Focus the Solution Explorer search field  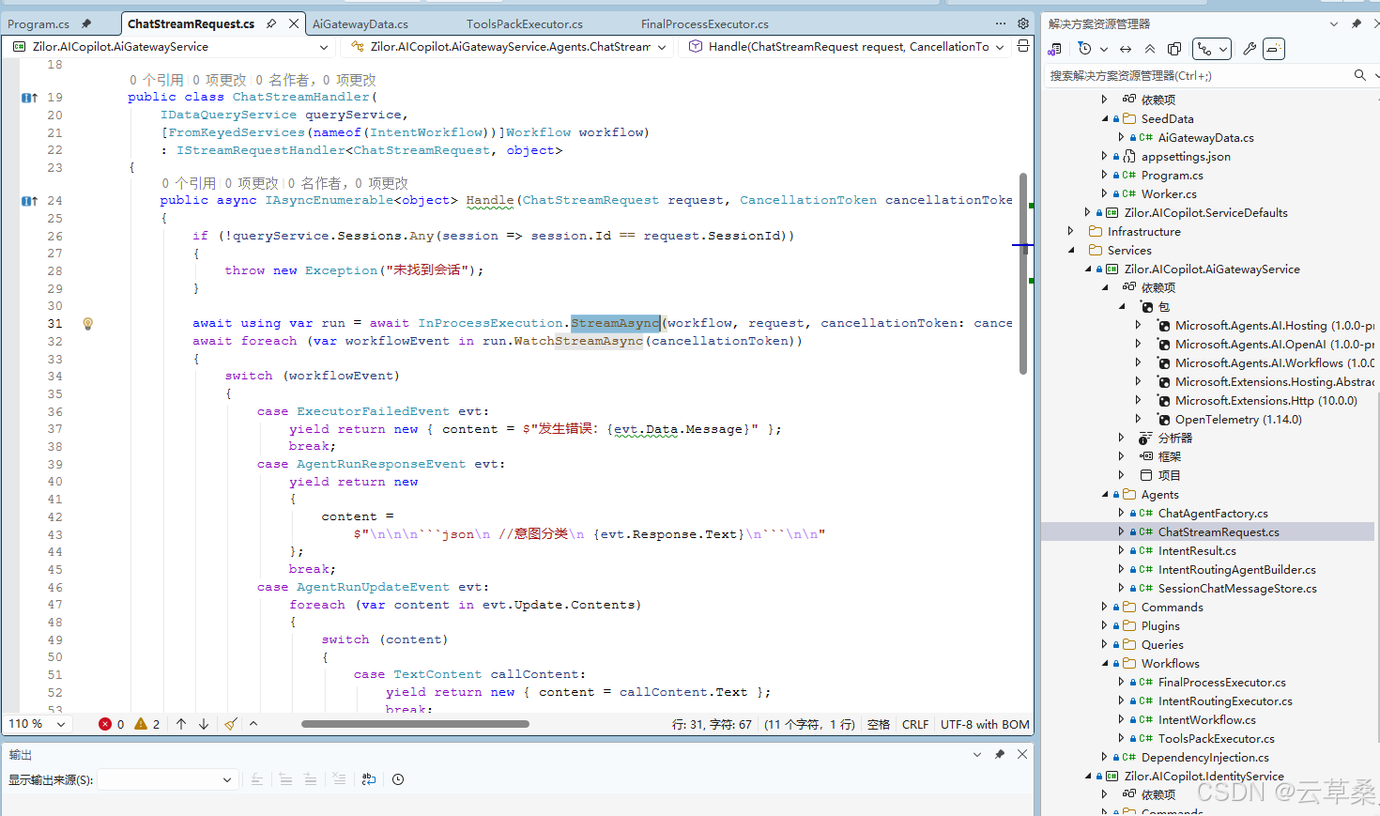[x=1198, y=75]
